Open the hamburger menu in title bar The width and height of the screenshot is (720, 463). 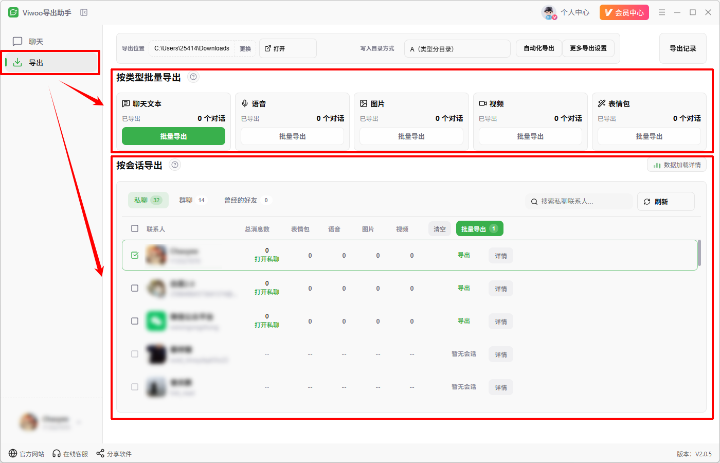pyautogui.click(x=662, y=12)
